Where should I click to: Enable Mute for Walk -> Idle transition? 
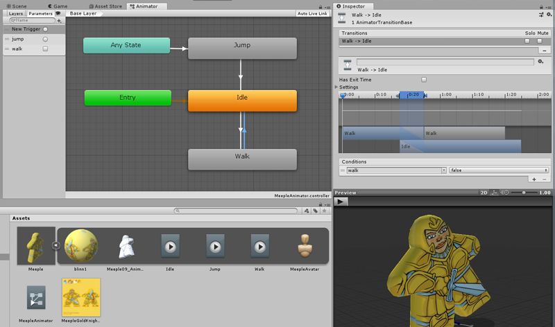(540, 41)
